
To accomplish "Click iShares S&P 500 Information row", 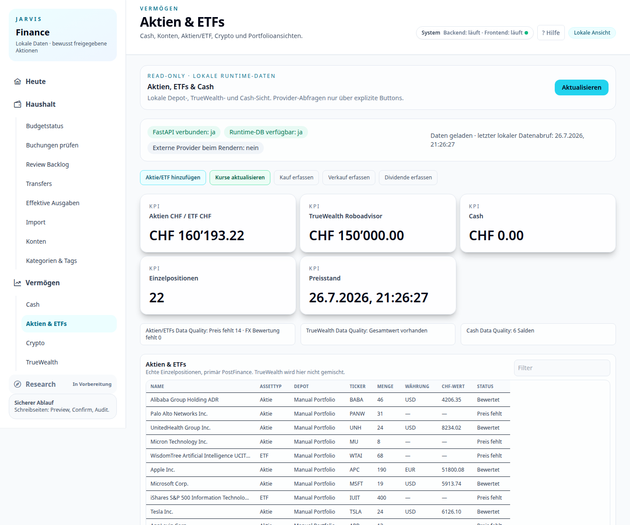I will (x=328, y=498).
